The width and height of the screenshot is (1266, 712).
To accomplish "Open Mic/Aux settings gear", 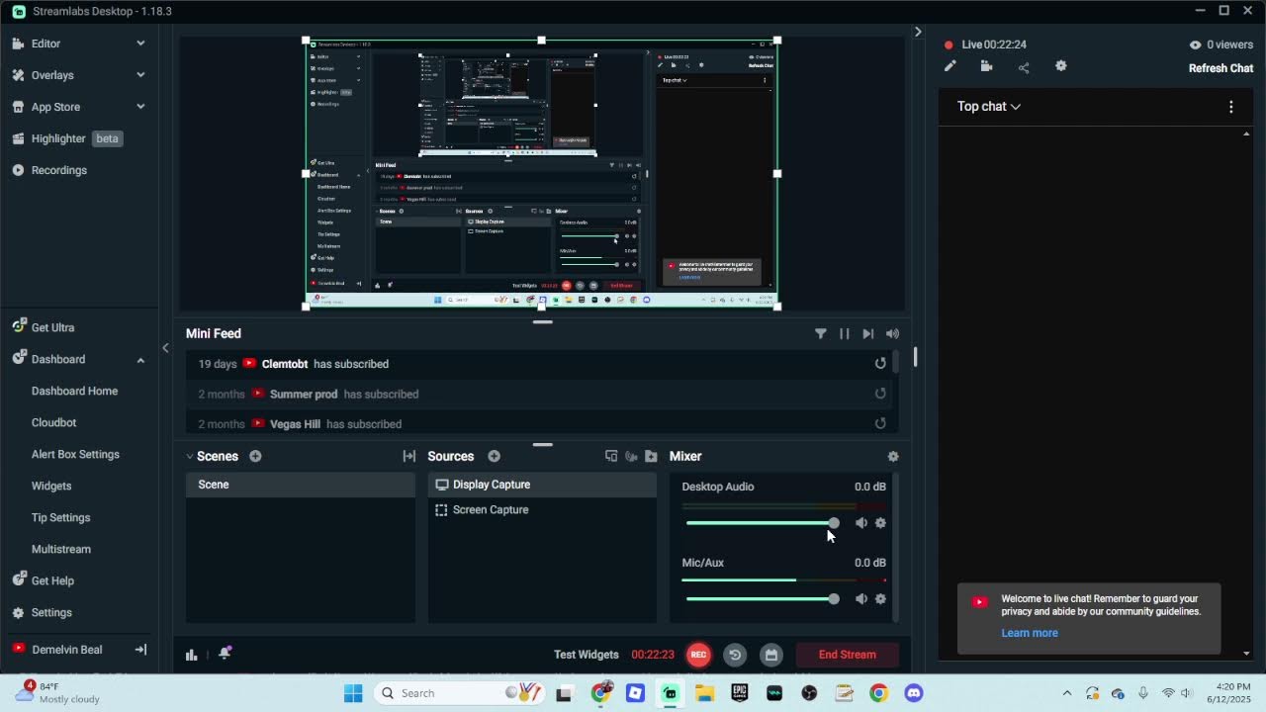I will click(x=880, y=599).
